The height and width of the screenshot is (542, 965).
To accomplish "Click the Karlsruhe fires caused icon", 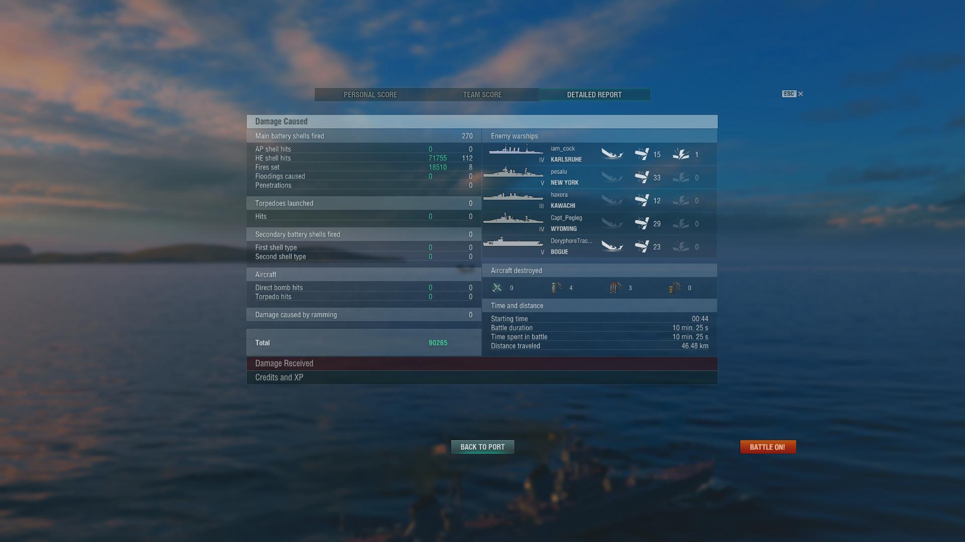I will point(681,154).
